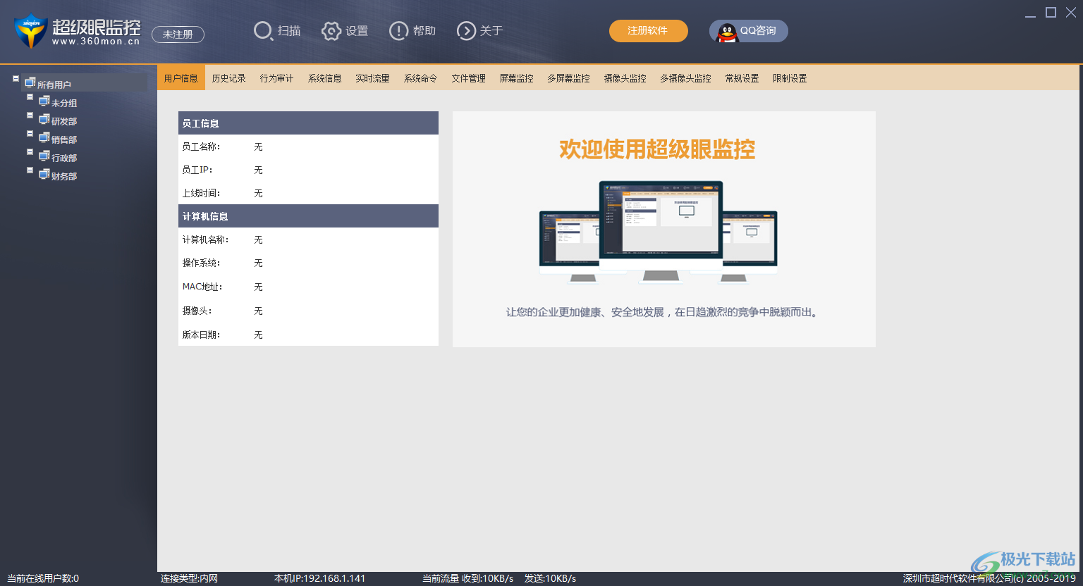This screenshot has width=1083, height=586.
Task: Click the 帮助 toolbar label
Action: point(424,31)
